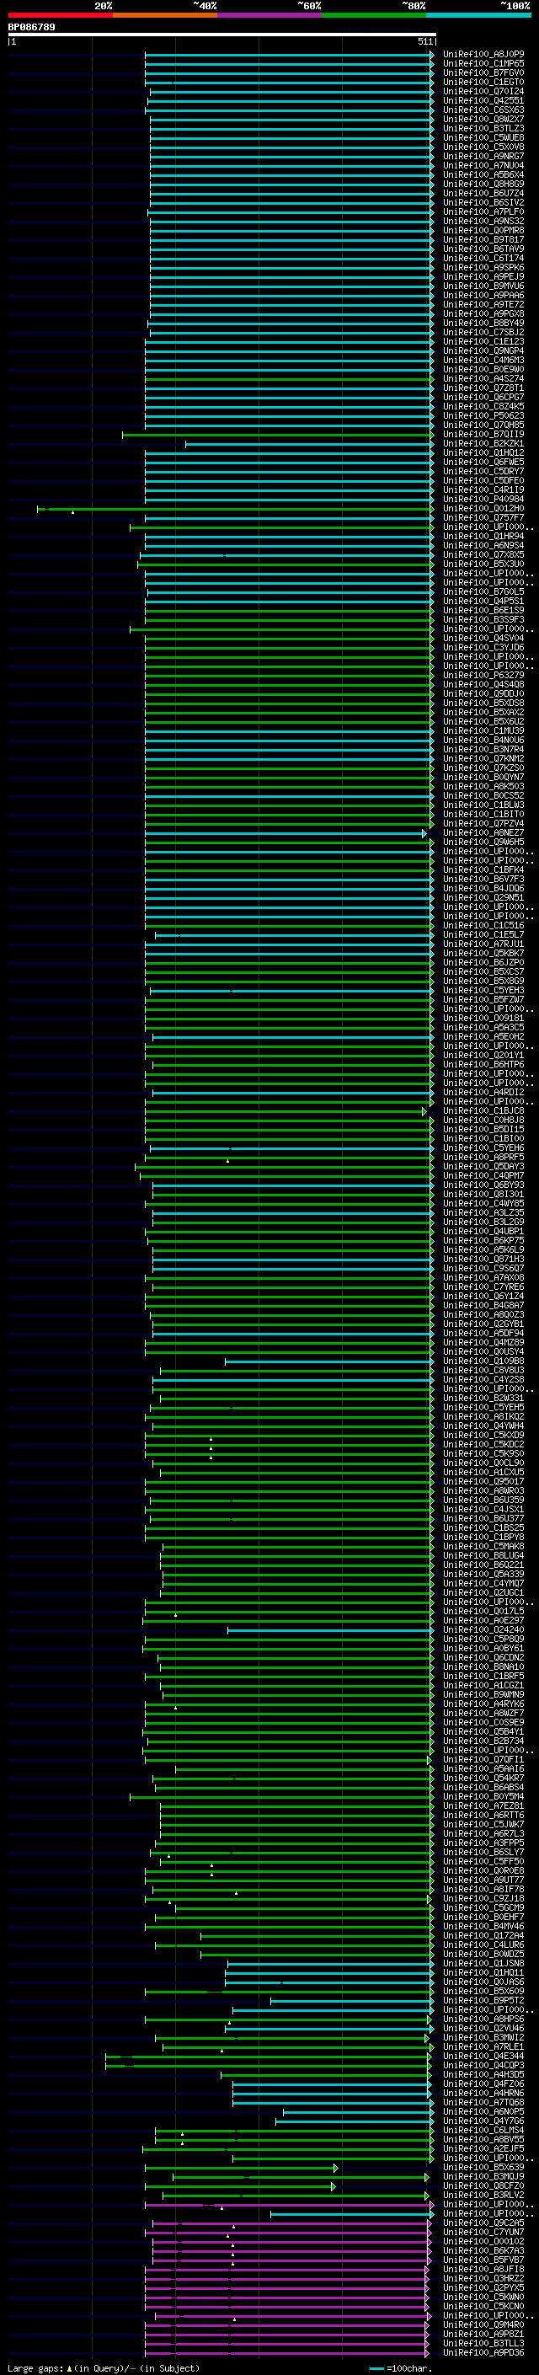Screen dimensions: 539x2375
Task: Open the UniRef100_A9P8Z1 entry
Action: [483, 2334]
